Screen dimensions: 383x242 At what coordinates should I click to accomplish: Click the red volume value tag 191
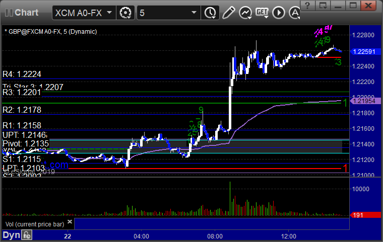click(x=365, y=215)
